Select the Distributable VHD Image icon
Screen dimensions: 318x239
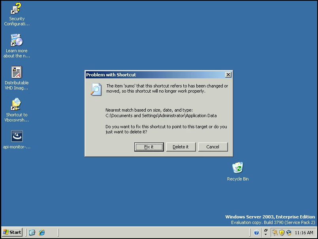pyautogui.click(x=17, y=73)
